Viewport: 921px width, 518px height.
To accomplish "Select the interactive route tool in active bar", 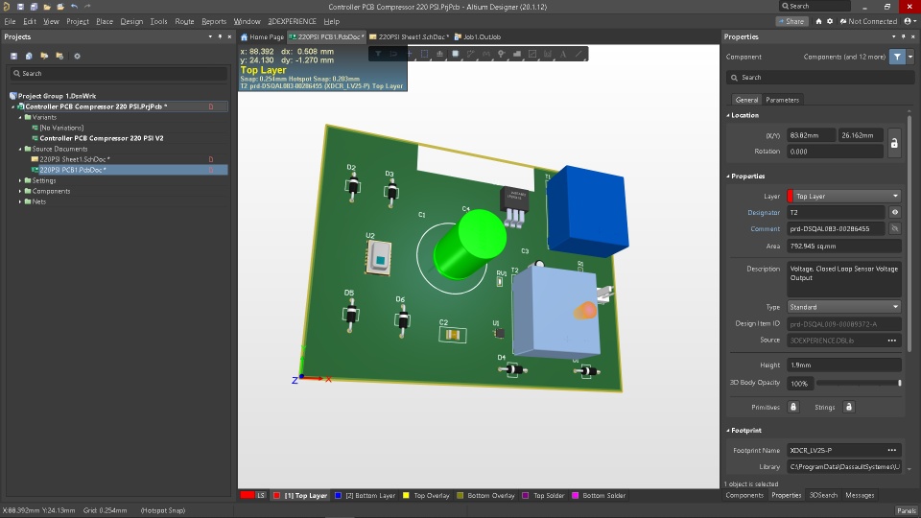I will click(470, 54).
